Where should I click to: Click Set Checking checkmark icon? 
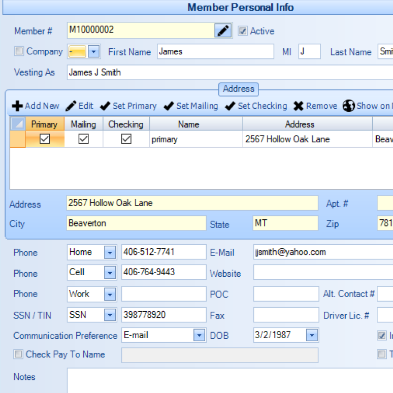click(230, 106)
